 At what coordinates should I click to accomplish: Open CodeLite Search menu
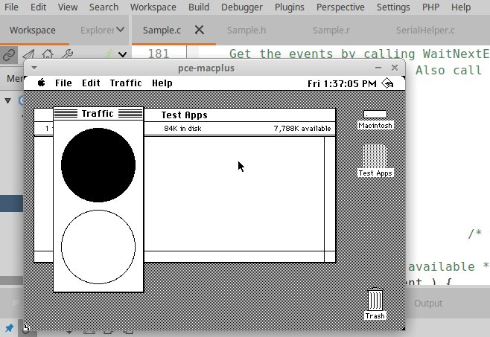104,7
